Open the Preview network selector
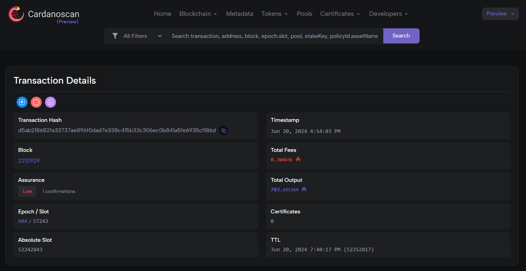526x271 pixels. (x=500, y=14)
